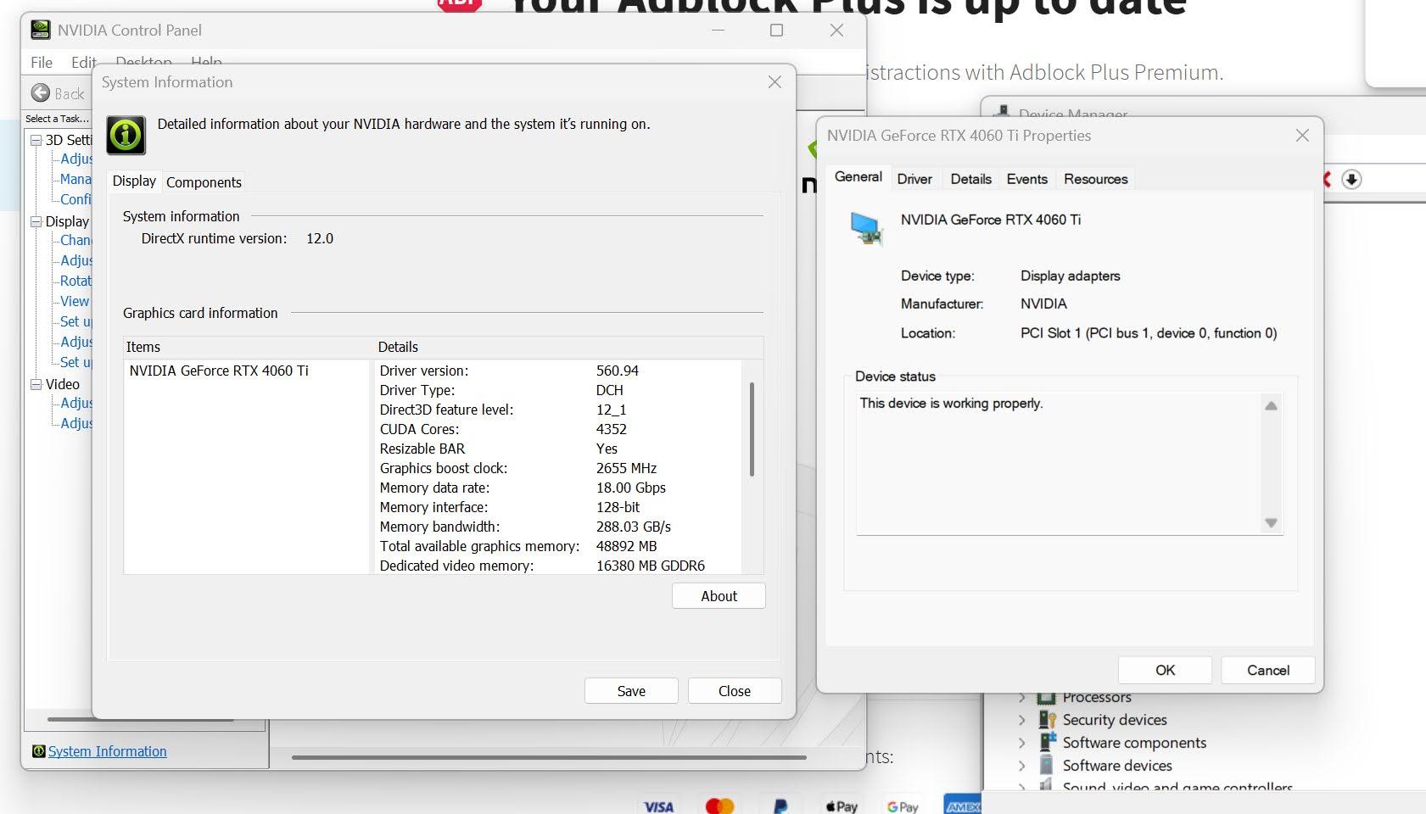Screen dimensions: 1426x814
Task: Click the Software components icon
Action: (1047, 743)
